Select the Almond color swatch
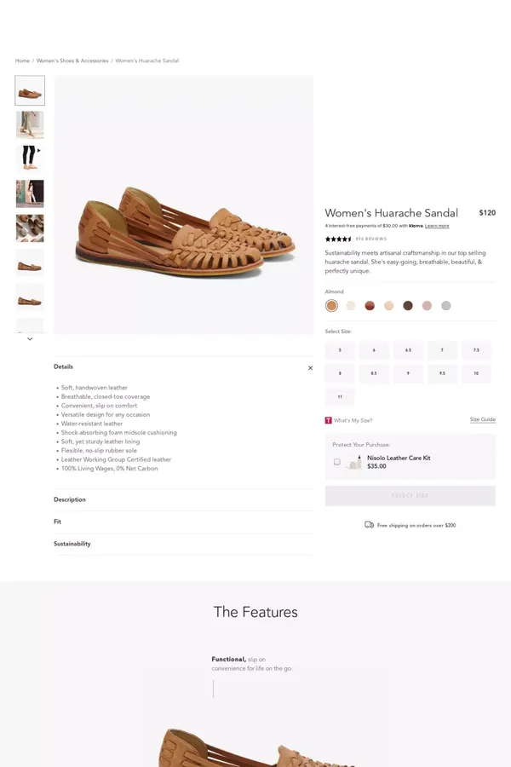Viewport: 511px width, 767px height. click(332, 305)
